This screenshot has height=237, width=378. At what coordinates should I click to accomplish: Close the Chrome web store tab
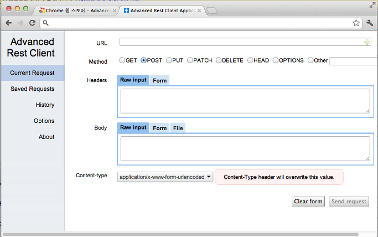pos(115,11)
